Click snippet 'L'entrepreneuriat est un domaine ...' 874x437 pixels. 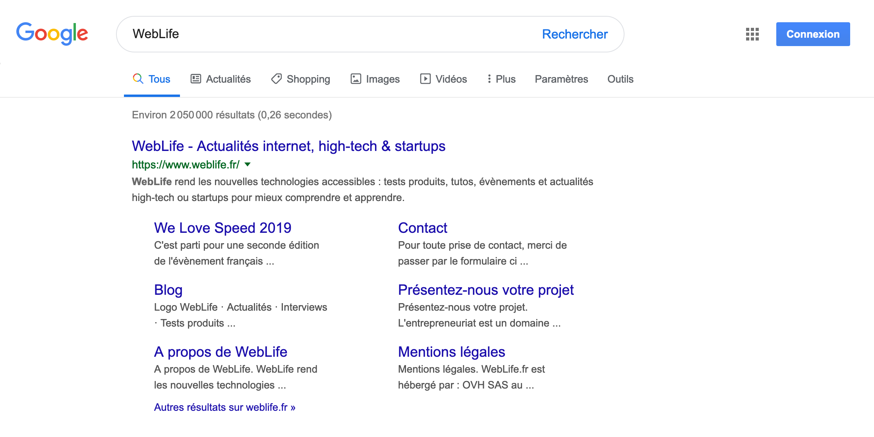(x=479, y=323)
